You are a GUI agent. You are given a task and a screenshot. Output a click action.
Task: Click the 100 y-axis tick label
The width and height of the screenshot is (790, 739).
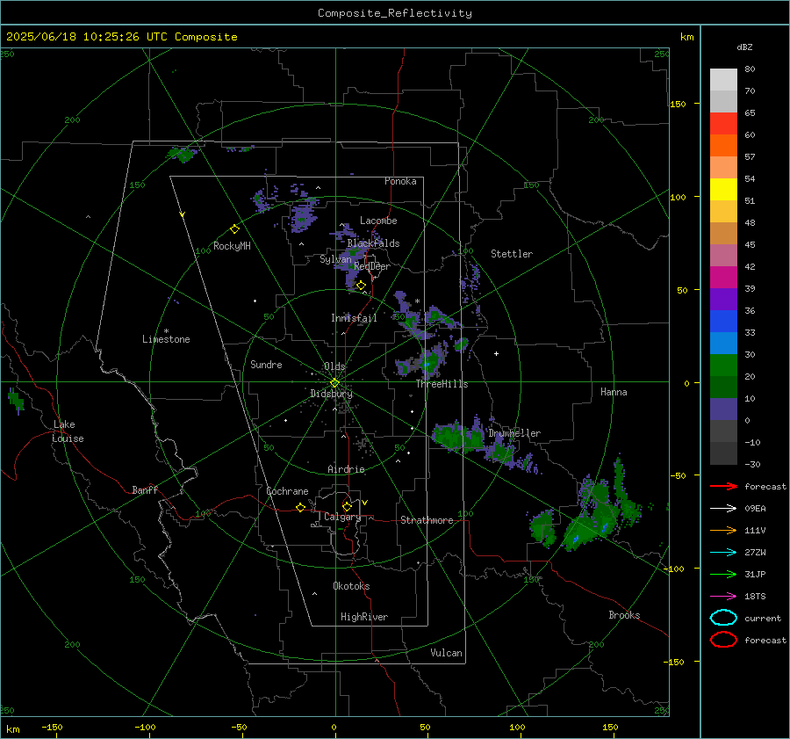(678, 197)
